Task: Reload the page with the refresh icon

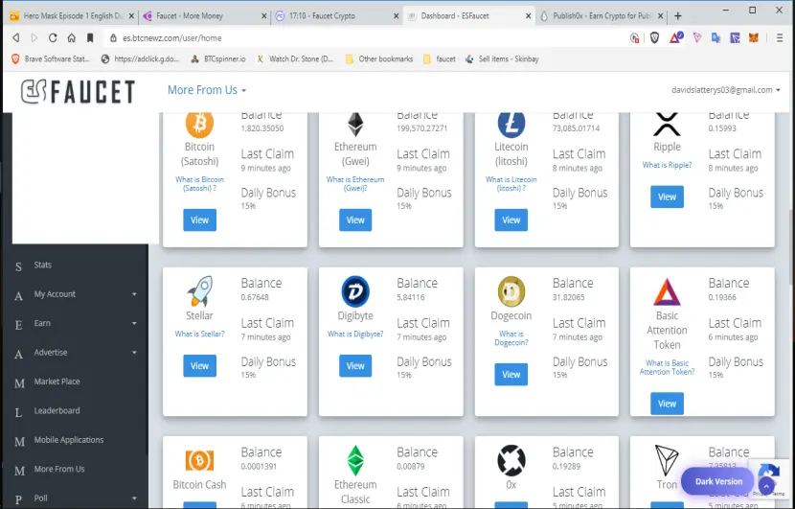Action: tap(53, 38)
